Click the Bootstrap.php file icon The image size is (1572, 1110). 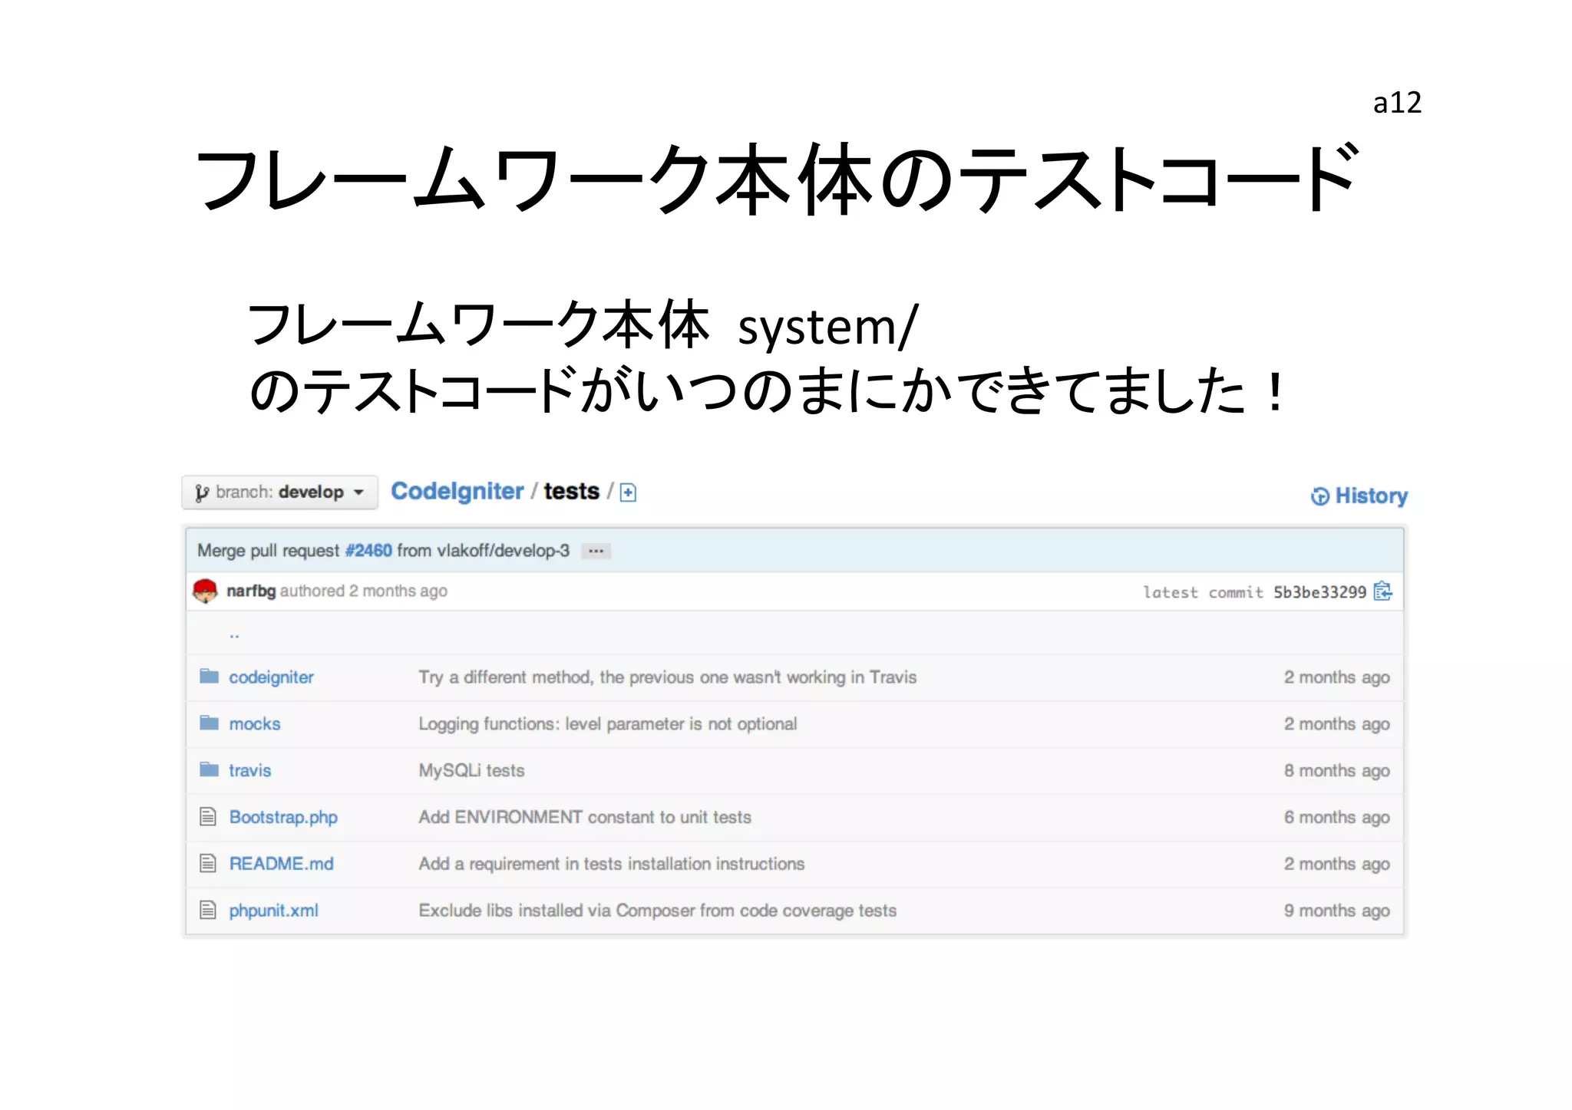[x=208, y=816]
